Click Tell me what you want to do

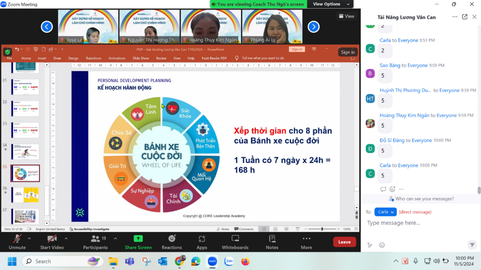(263, 58)
